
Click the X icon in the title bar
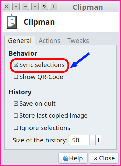[7, 6]
